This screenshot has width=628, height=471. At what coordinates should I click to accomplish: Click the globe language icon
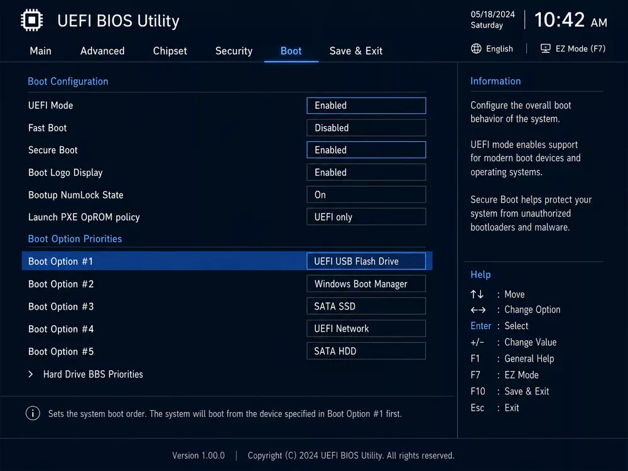point(476,49)
